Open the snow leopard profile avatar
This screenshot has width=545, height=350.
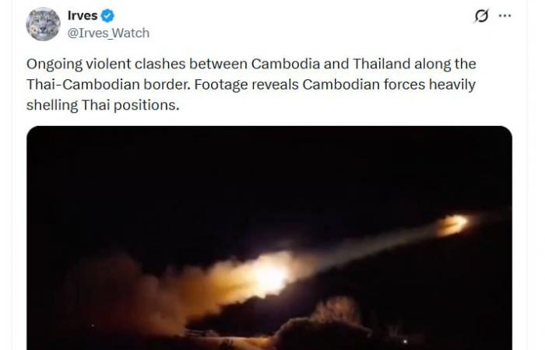[x=43, y=24]
